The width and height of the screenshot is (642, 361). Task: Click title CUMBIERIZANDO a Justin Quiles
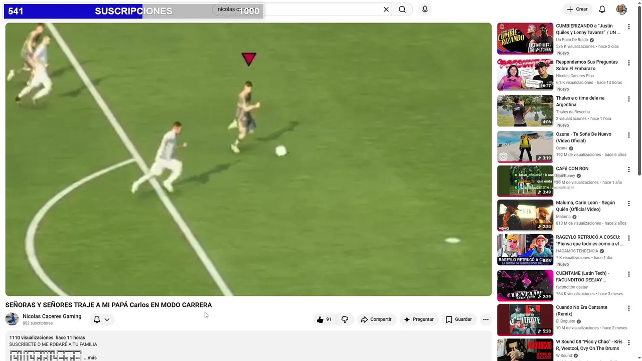click(x=588, y=29)
